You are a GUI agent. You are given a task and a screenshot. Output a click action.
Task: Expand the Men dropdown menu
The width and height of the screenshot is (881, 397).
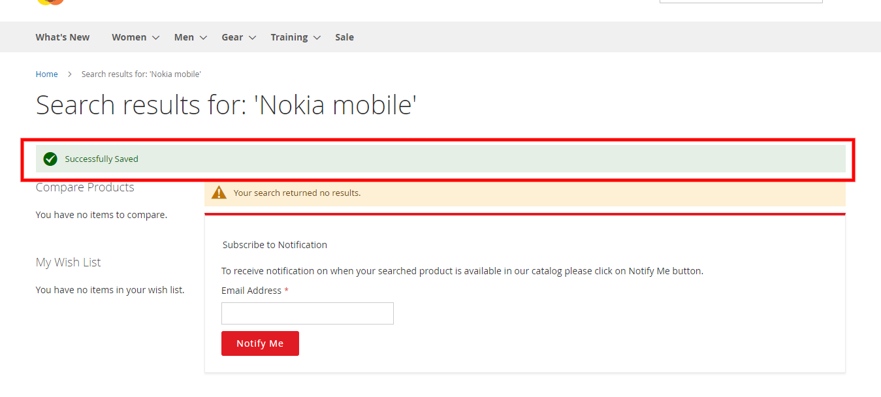(x=190, y=37)
